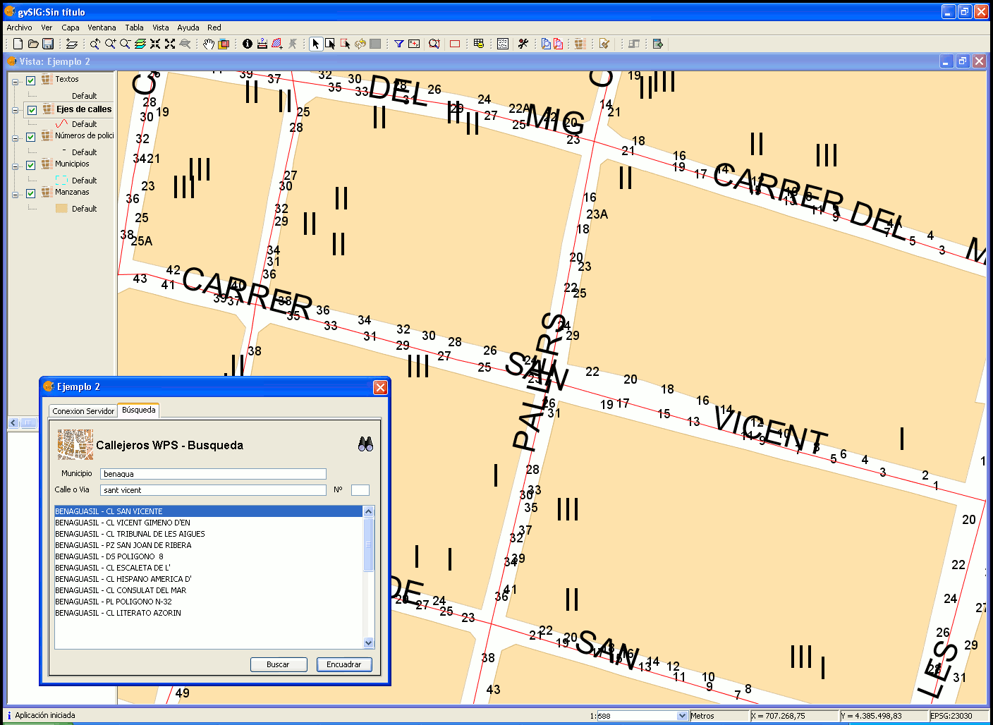
Task: Click the binoculars search icon in dialog
Action: click(365, 444)
